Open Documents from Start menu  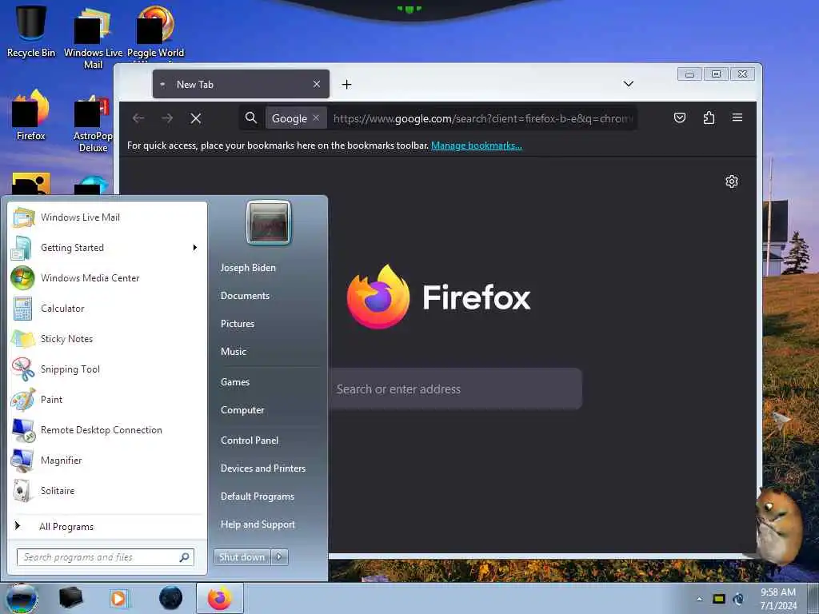(245, 296)
